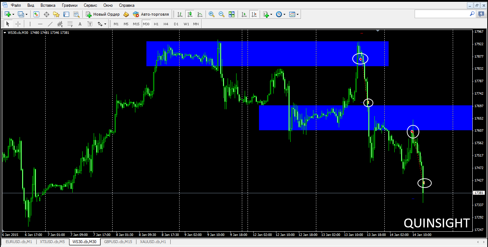The image size is (488, 247).
Task: Click the Zoom In magnifier
Action: click(212, 14)
